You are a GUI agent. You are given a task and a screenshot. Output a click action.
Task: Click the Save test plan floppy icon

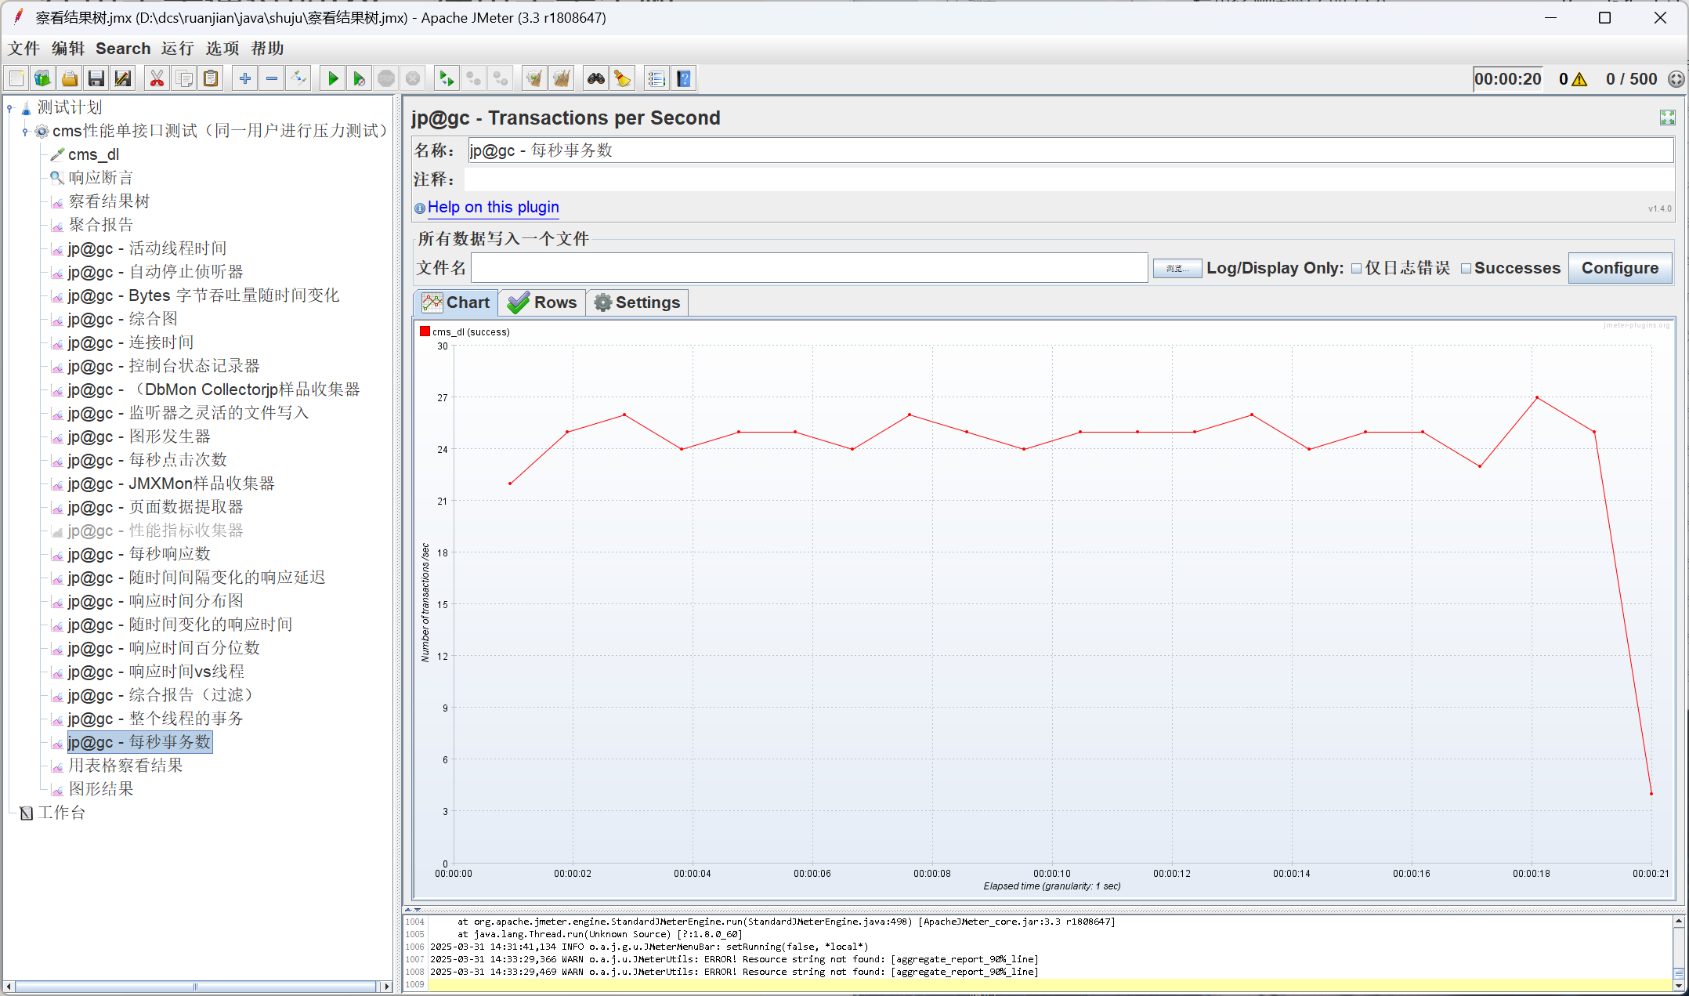tap(96, 78)
